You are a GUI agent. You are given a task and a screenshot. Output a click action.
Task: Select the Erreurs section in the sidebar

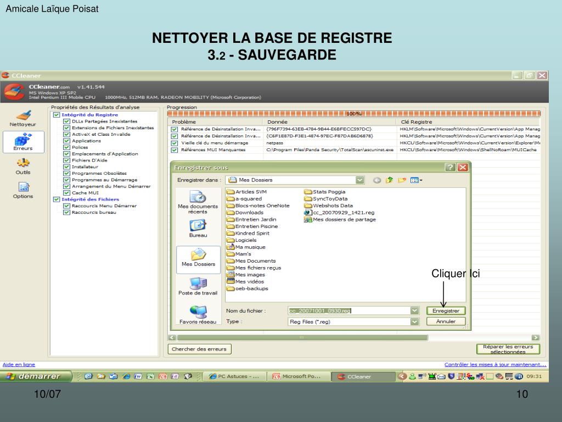coord(23,142)
